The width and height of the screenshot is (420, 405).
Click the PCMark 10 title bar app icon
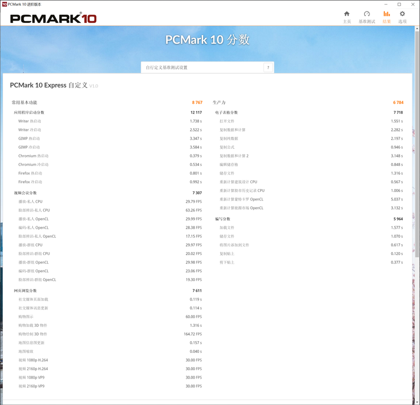(x=4, y=4)
